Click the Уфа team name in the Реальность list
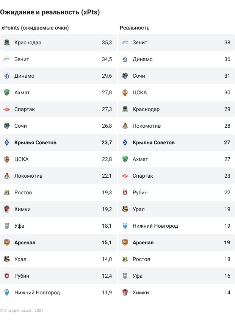The image size is (235, 322). 138,276
